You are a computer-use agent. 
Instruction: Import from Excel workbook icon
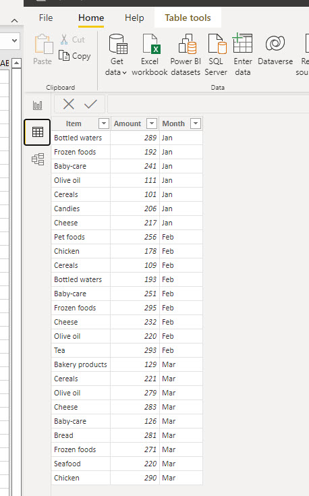tap(151, 44)
